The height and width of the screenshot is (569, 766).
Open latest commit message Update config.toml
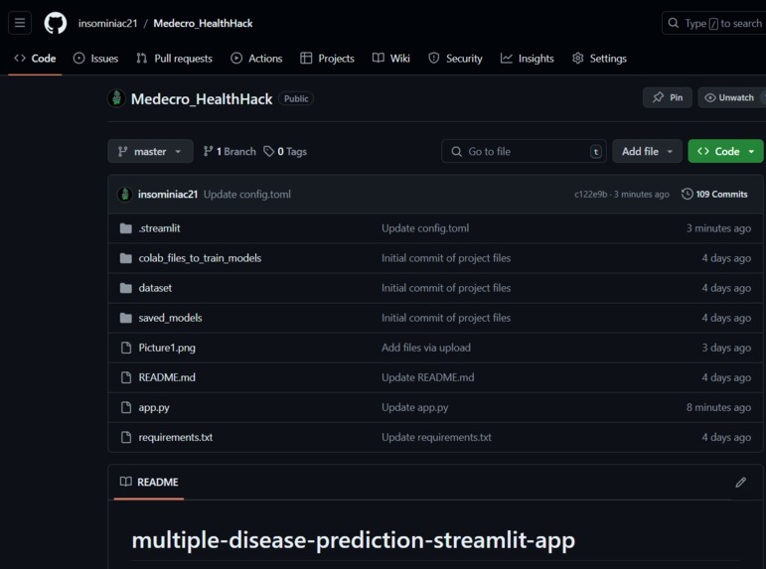click(x=247, y=195)
